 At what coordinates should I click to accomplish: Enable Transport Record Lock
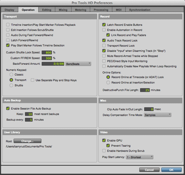coord(104,46)
